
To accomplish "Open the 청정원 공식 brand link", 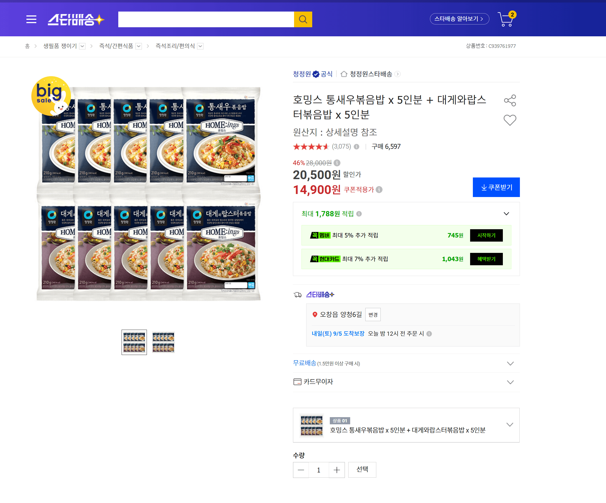I will coord(312,74).
